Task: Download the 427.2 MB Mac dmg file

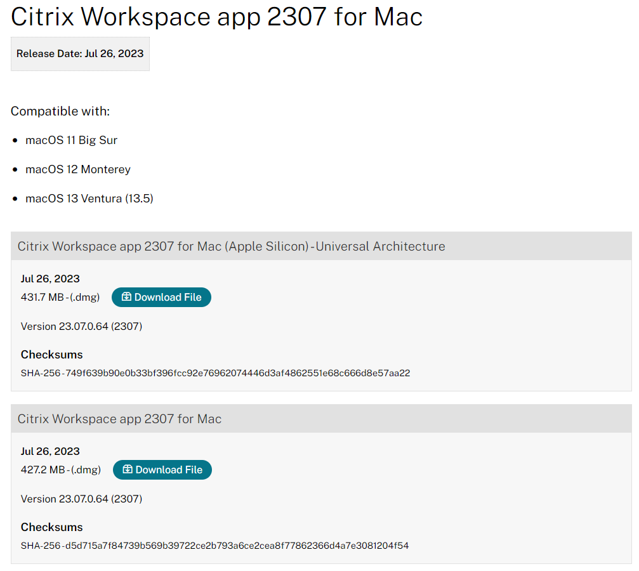Action: click(162, 469)
